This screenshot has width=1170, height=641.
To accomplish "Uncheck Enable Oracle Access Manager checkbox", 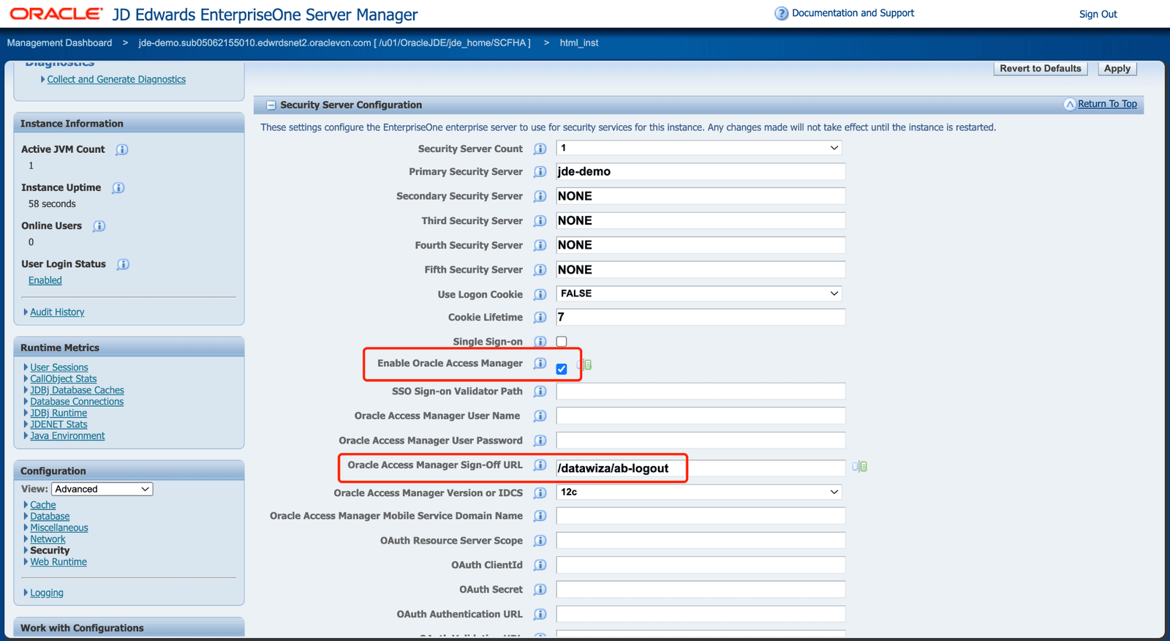I will click(562, 369).
